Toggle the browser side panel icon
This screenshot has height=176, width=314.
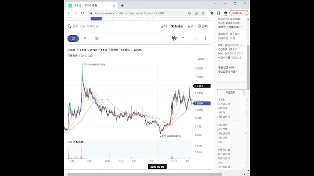point(218,13)
